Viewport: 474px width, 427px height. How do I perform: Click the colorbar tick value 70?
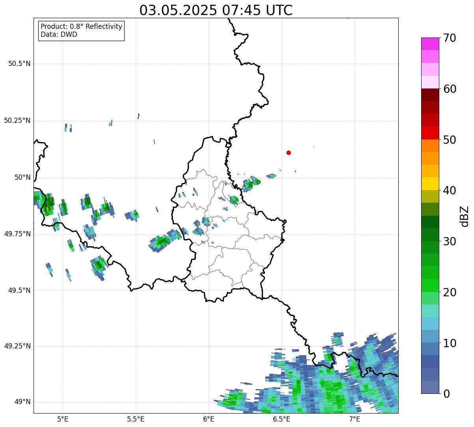450,38
